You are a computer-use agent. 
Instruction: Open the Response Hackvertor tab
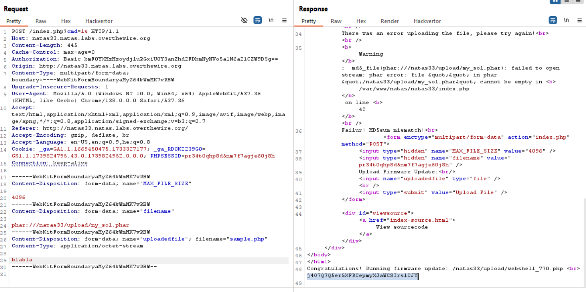(427, 21)
